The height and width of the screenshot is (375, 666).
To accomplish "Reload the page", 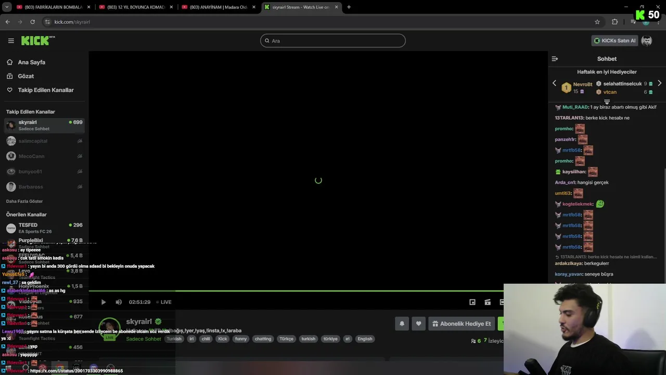I will [x=32, y=22].
